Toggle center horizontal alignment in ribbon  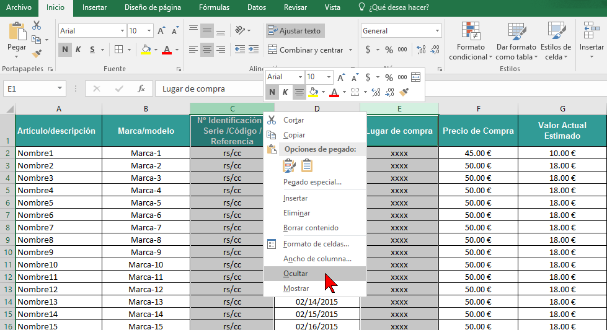pos(207,50)
